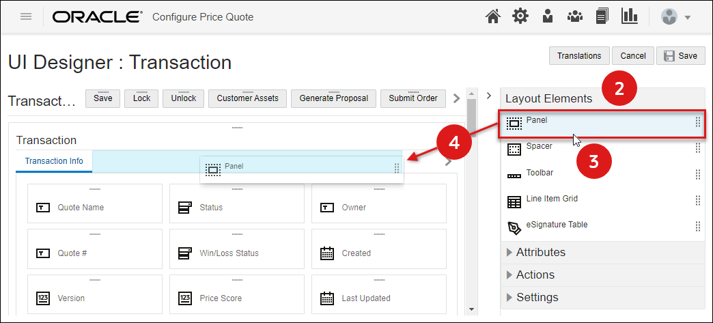713x323 pixels.
Task: Click the Spacer layout element
Action: pyautogui.click(x=539, y=147)
